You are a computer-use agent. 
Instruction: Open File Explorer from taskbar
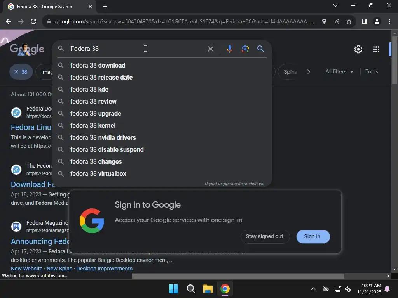click(208, 289)
